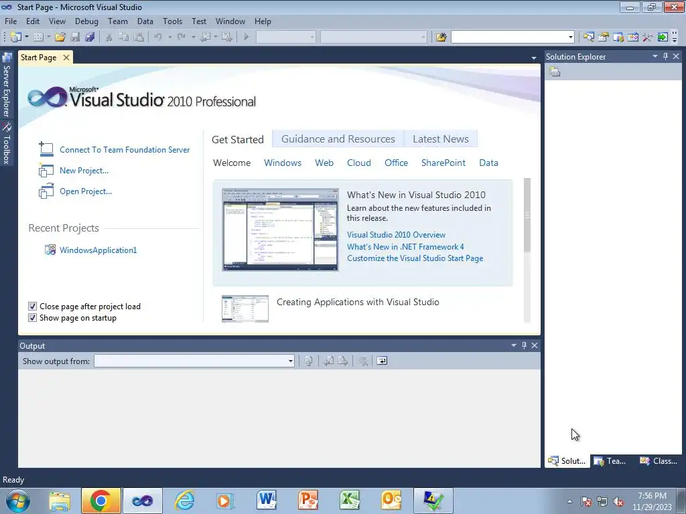Click Go to Next Message in Output
686x514 pixels.
[x=342, y=361]
